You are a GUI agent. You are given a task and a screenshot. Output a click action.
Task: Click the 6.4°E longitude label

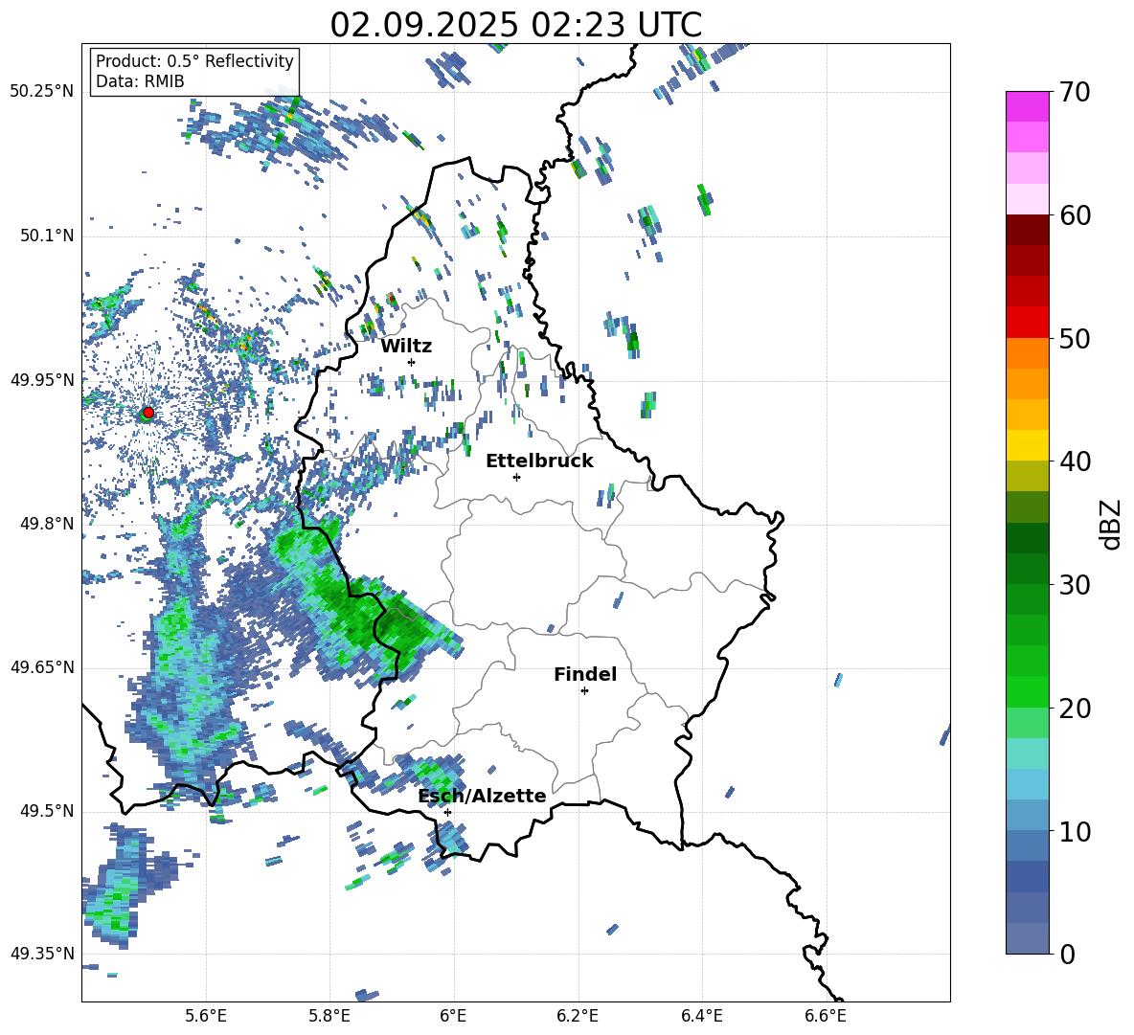(701, 1017)
